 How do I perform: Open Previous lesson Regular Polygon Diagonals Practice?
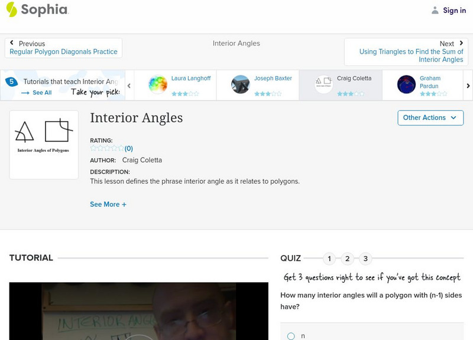[64, 51]
